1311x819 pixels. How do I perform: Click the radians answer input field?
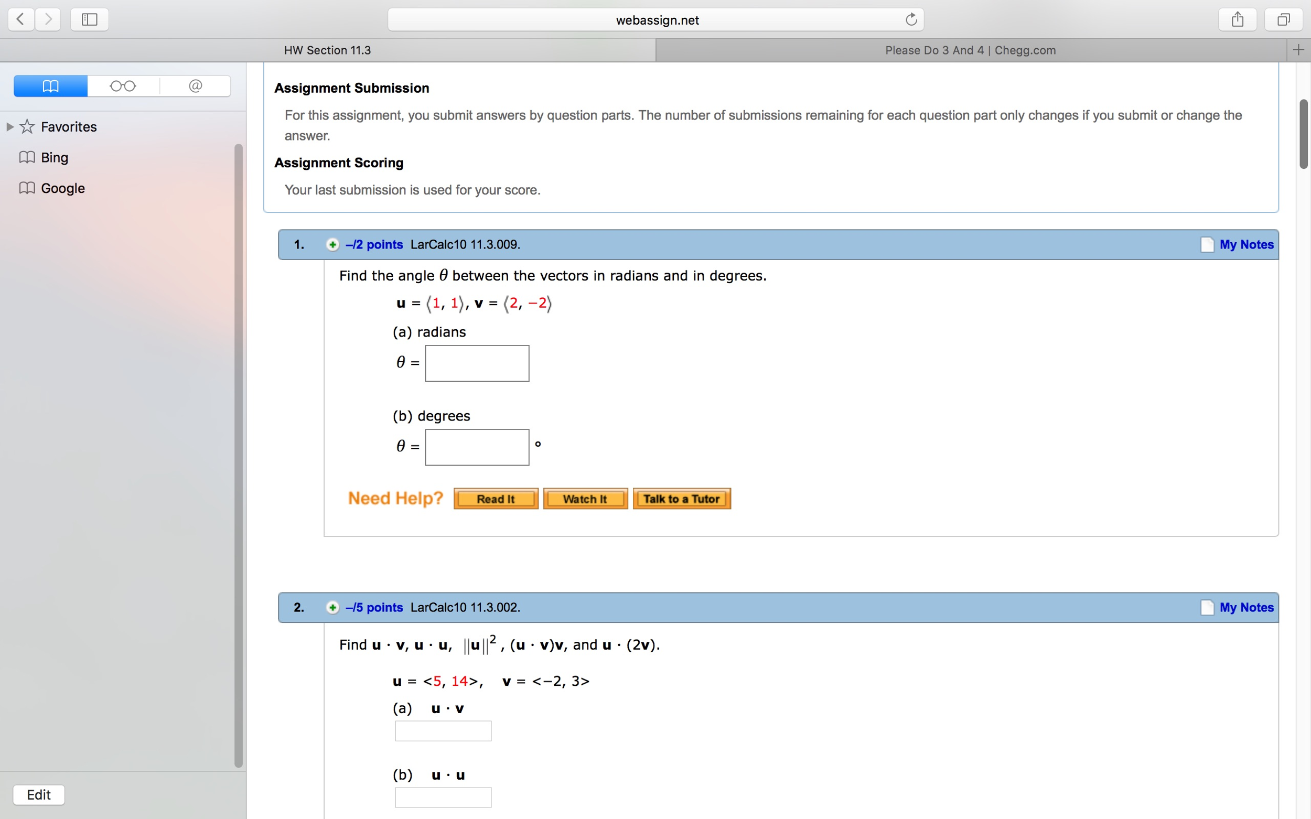pos(476,363)
